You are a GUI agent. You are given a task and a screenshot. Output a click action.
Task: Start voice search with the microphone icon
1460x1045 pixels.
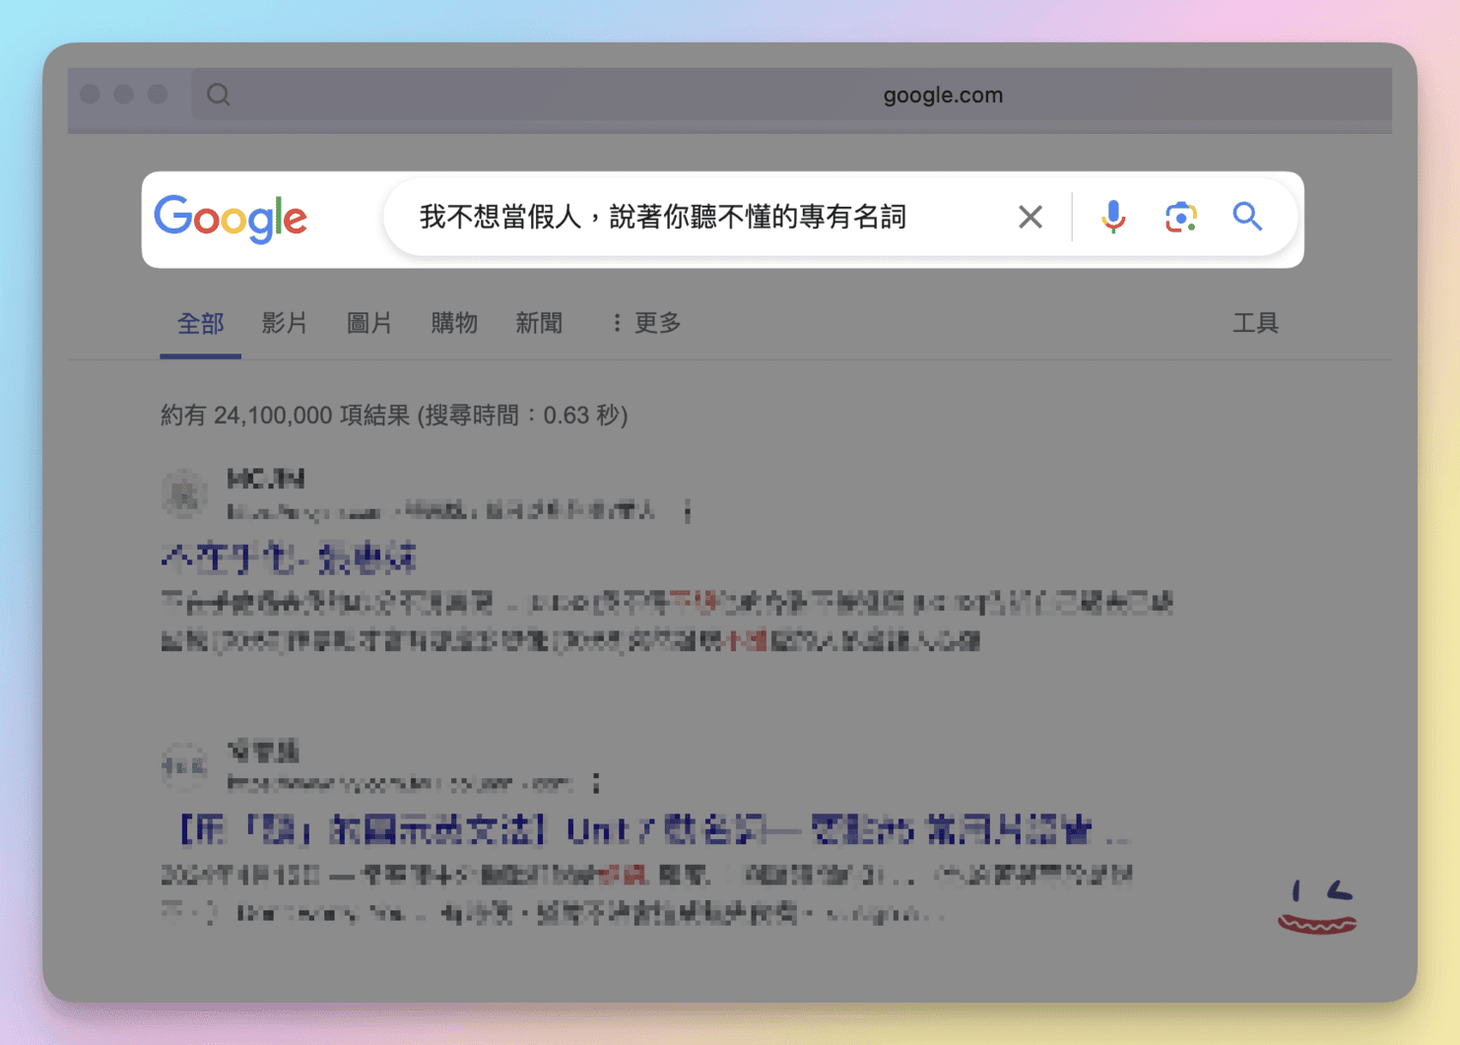click(x=1113, y=217)
